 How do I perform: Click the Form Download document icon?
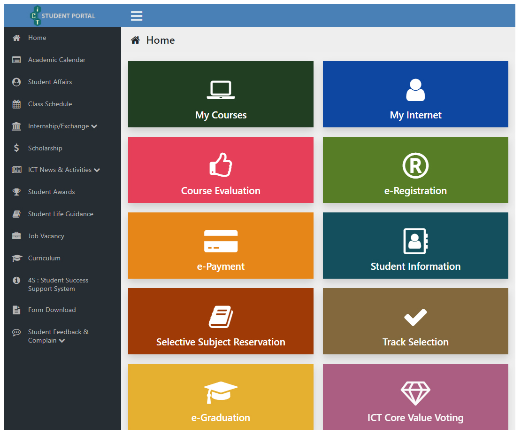pos(16,310)
